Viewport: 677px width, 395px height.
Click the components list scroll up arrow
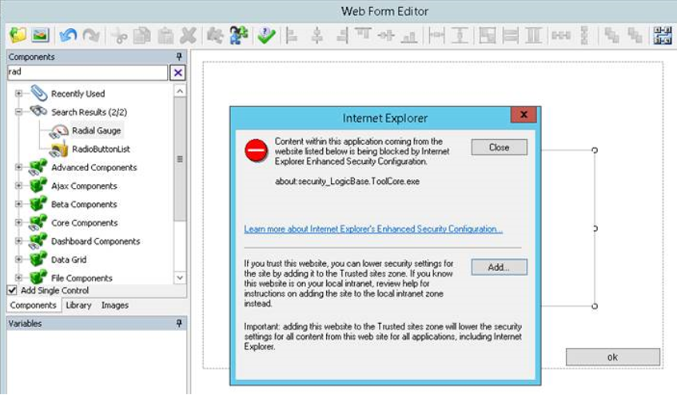(x=180, y=91)
